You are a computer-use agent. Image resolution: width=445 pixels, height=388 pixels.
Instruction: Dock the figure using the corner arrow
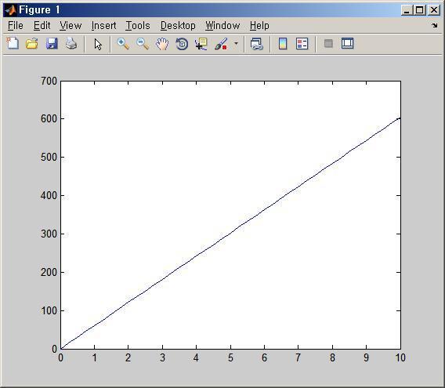435,26
